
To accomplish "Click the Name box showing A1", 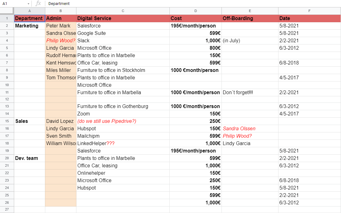I will (15, 3).
